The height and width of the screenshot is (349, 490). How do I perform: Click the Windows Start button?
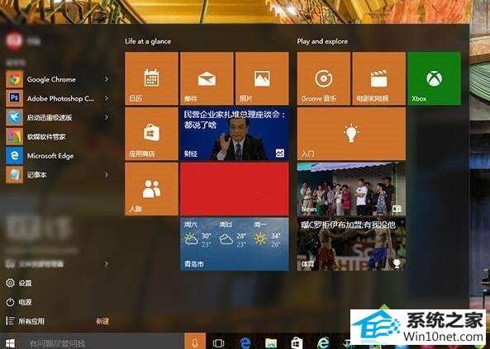tap(10, 343)
